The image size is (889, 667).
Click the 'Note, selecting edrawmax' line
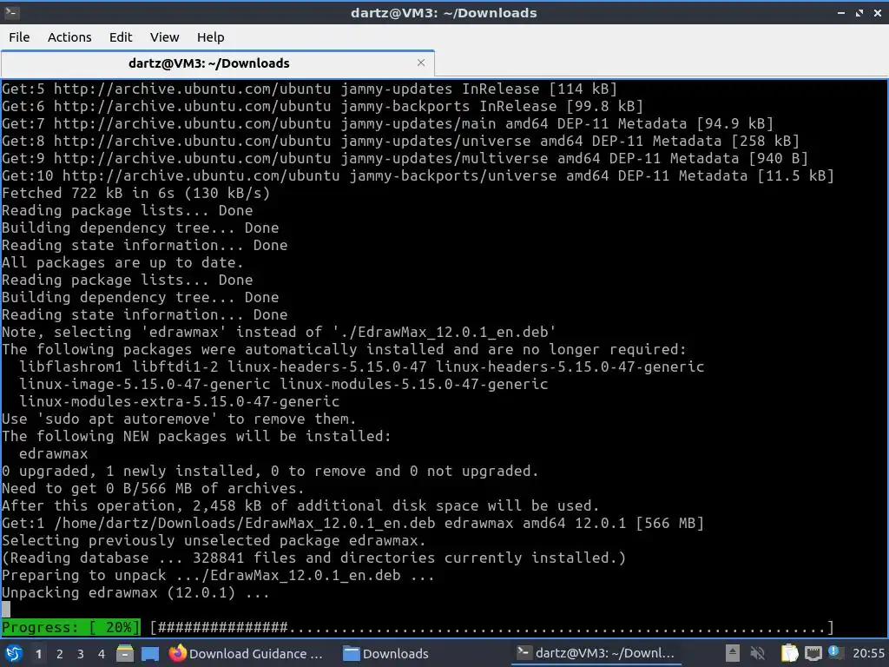[279, 333]
